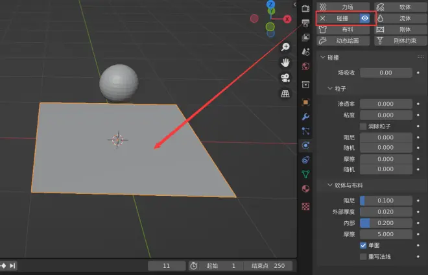The height and width of the screenshot is (275, 428).
Task: Click animate dot next to 粘度
Action: 418,115
